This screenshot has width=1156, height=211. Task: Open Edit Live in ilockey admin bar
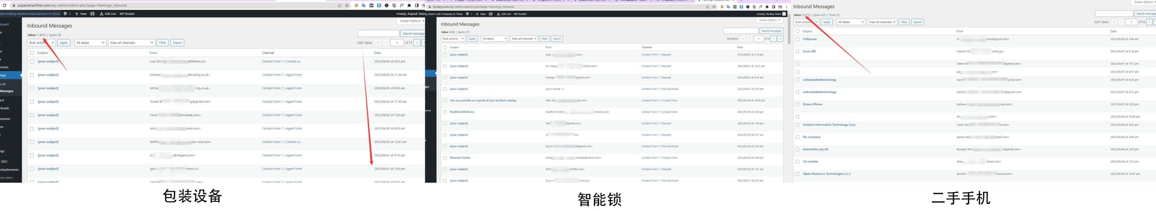click(x=504, y=14)
